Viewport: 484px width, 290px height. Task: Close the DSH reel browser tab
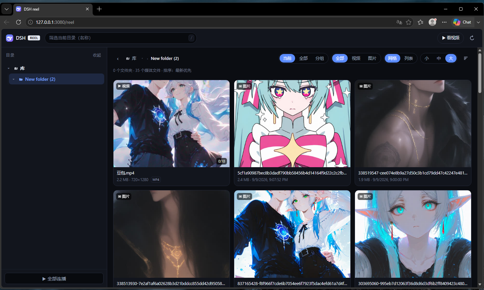click(87, 9)
